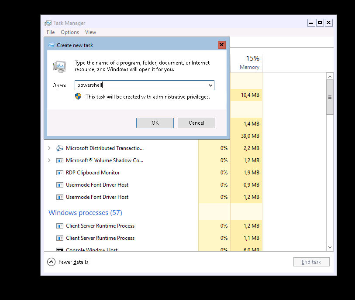Click the administrative privileges shield icon
The width and height of the screenshot is (355, 300).
pyautogui.click(x=78, y=96)
